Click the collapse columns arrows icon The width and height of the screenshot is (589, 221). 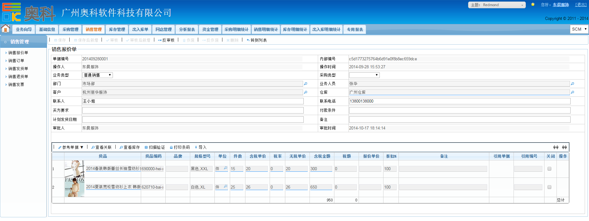(556, 147)
